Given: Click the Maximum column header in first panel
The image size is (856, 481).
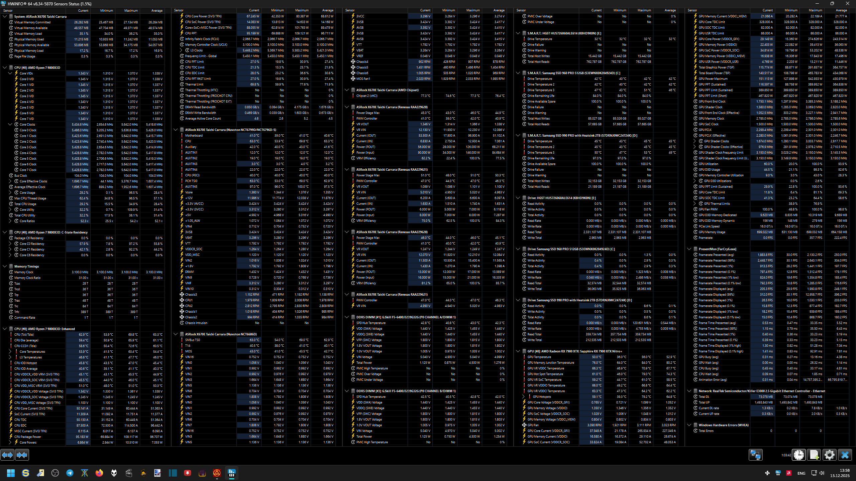Looking at the screenshot, I should 131,11.
